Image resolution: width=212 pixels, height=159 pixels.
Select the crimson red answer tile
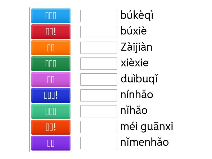coord(51,32)
